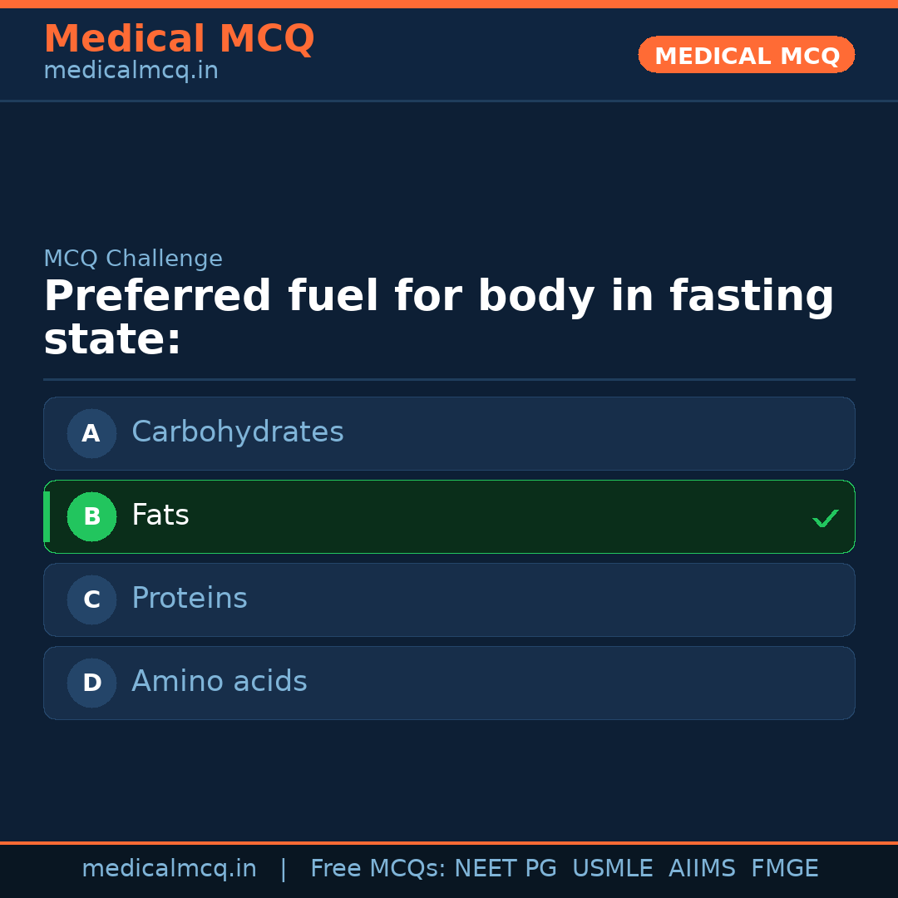898x898 pixels.
Task: Click the green B circle badge
Action: pos(91,516)
